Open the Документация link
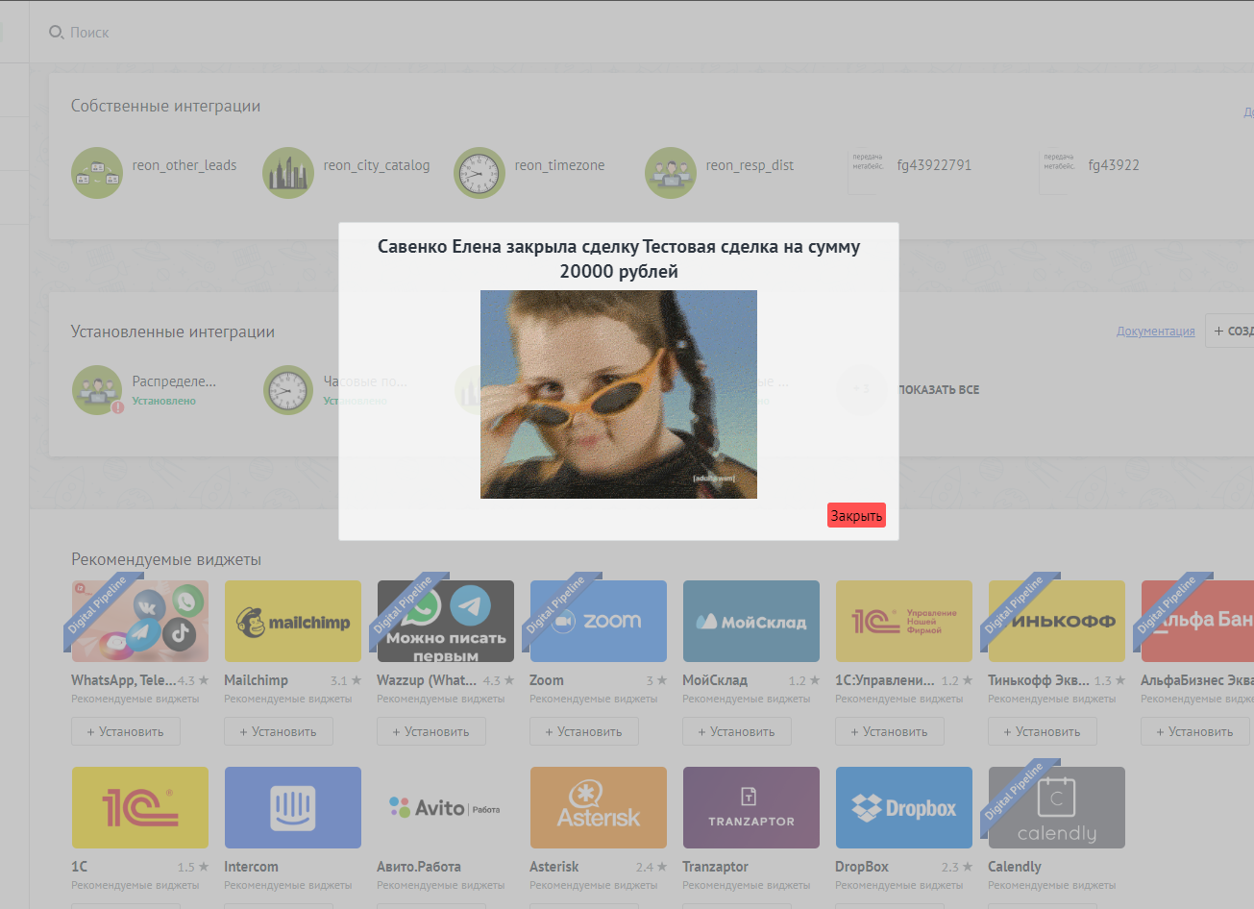 [x=1156, y=332]
